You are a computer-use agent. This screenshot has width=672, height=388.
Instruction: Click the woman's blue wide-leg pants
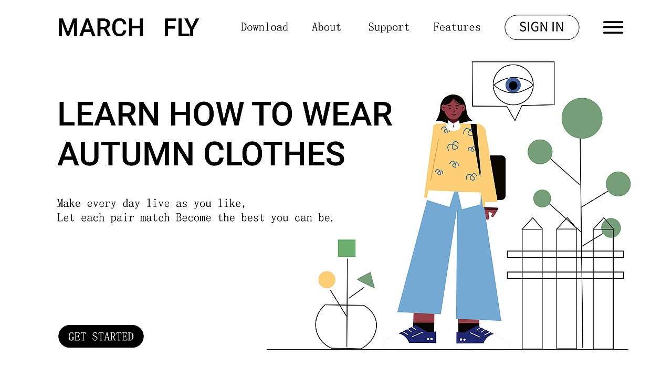click(449, 256)
